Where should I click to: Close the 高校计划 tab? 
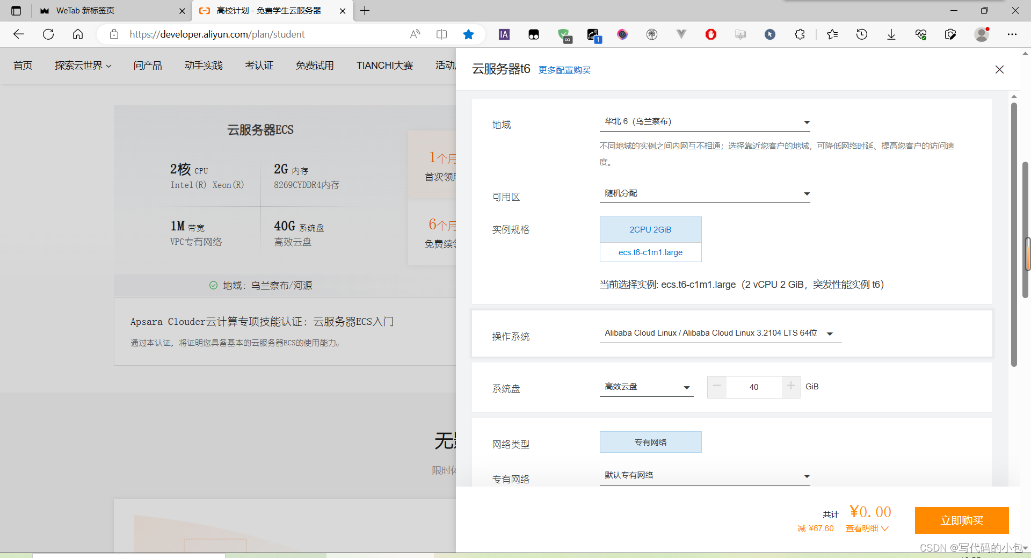[343, 11]
